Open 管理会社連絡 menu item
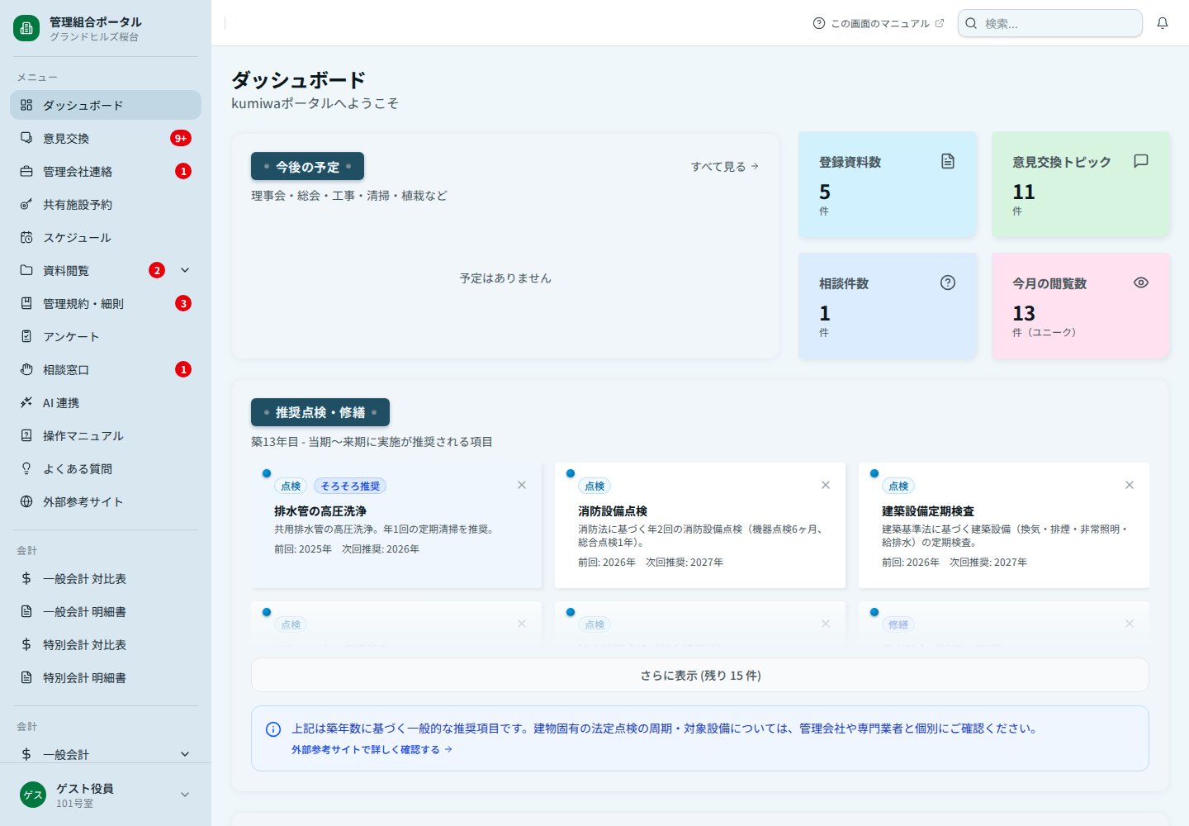The width and height of the screenshot is (1189, 826). pyautogui.click(x=106, y=171)
